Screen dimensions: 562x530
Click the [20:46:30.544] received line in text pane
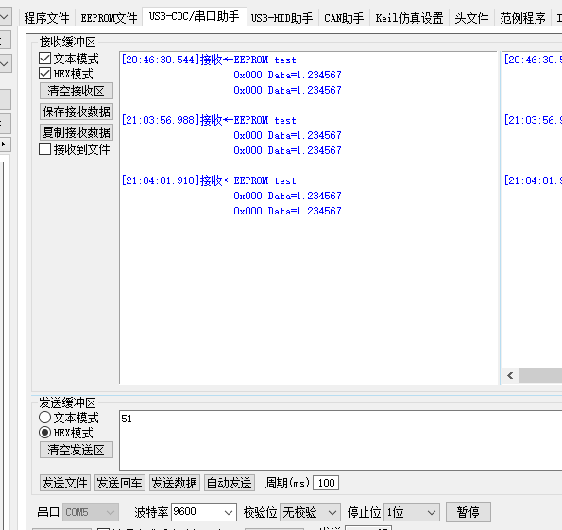click(211, 60)
